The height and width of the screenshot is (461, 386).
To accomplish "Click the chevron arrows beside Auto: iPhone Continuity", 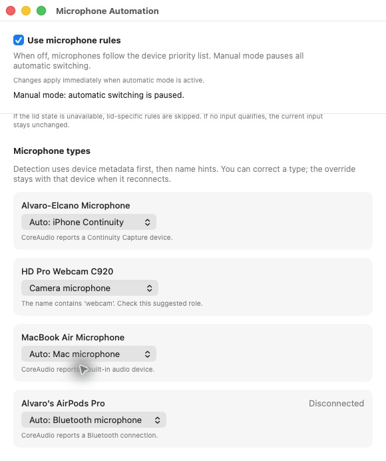I will click(x=148, y=223).
